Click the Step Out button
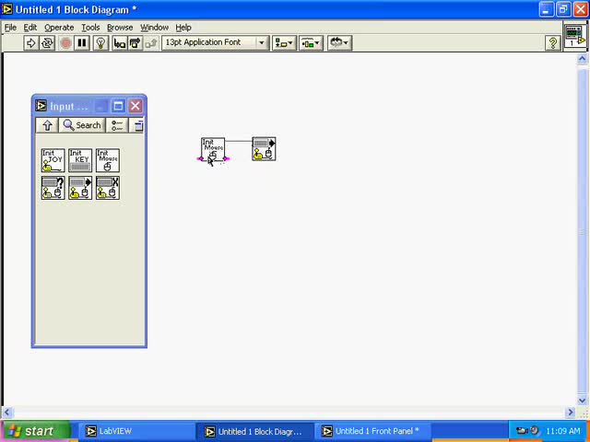This screenshot has width=590, height=442. (151, 43)
